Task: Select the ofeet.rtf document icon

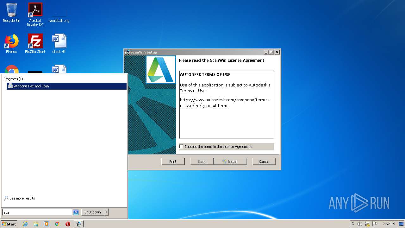Action: [59, 43]
